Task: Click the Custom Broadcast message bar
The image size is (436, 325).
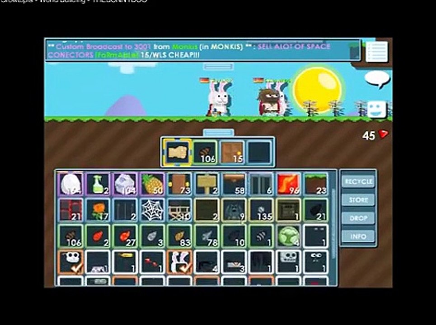Action: 203,50
